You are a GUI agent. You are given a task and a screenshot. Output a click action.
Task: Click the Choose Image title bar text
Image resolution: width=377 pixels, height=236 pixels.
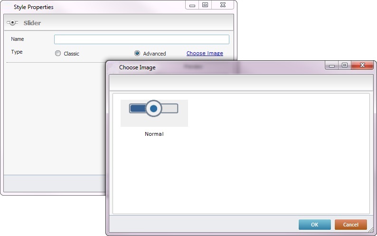point(137,67)
